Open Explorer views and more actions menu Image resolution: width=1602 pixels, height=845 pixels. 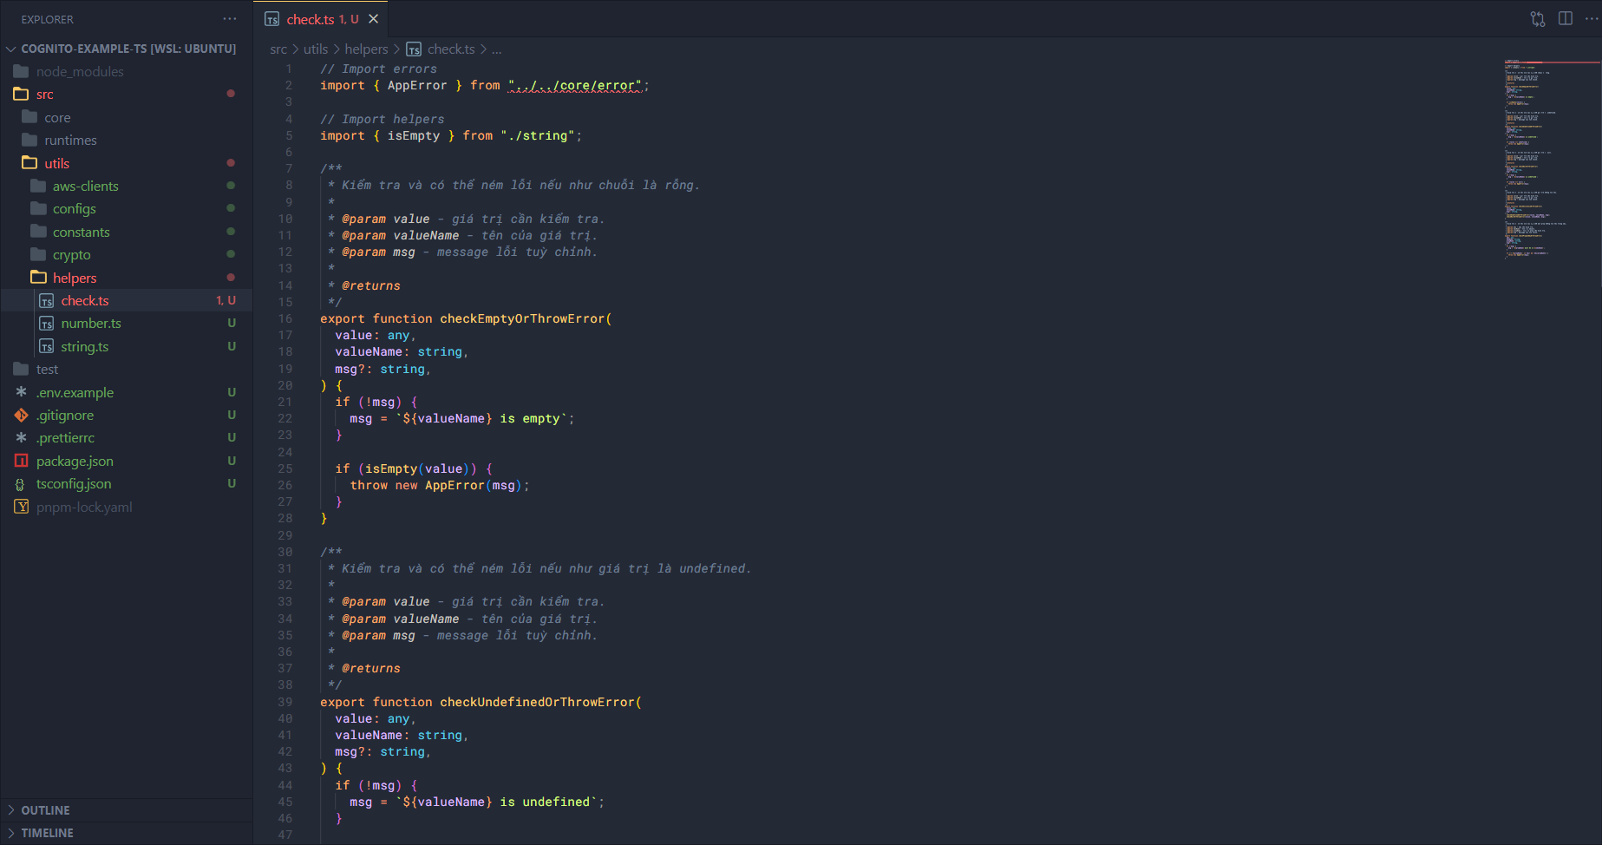(x=229, y=19)
